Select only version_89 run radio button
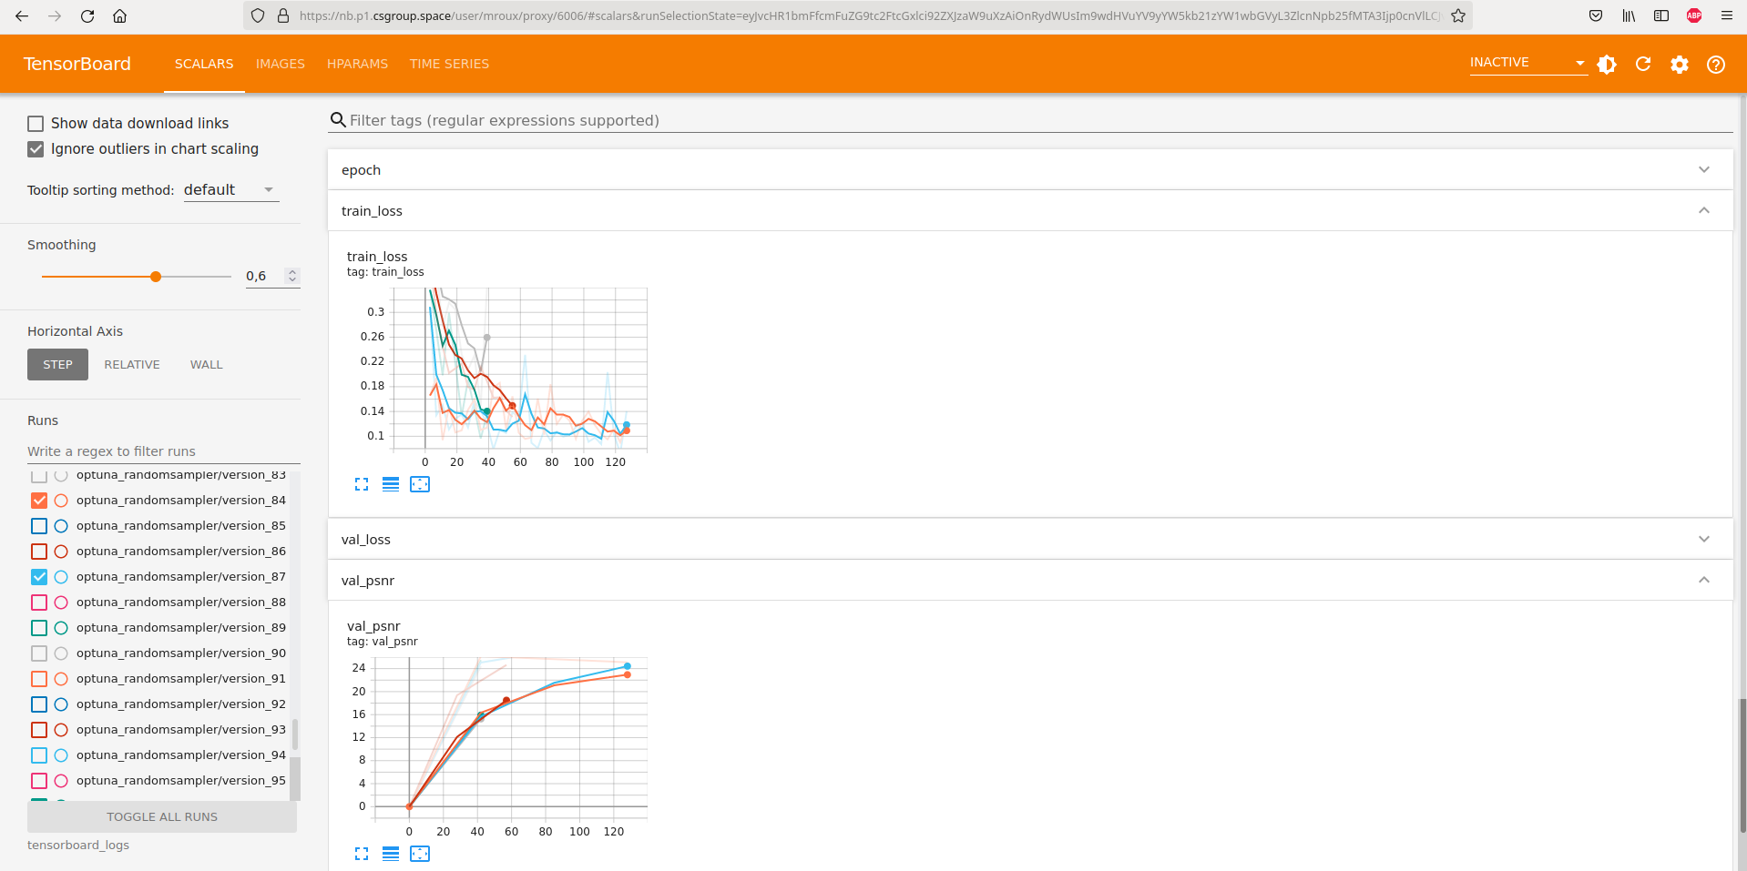Screen dimensions: 1747x871 tap(61, 628)
